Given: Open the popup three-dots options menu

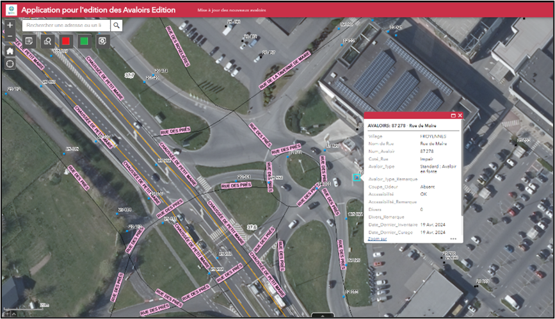Looking at the screenshot, I should [453, 238].
